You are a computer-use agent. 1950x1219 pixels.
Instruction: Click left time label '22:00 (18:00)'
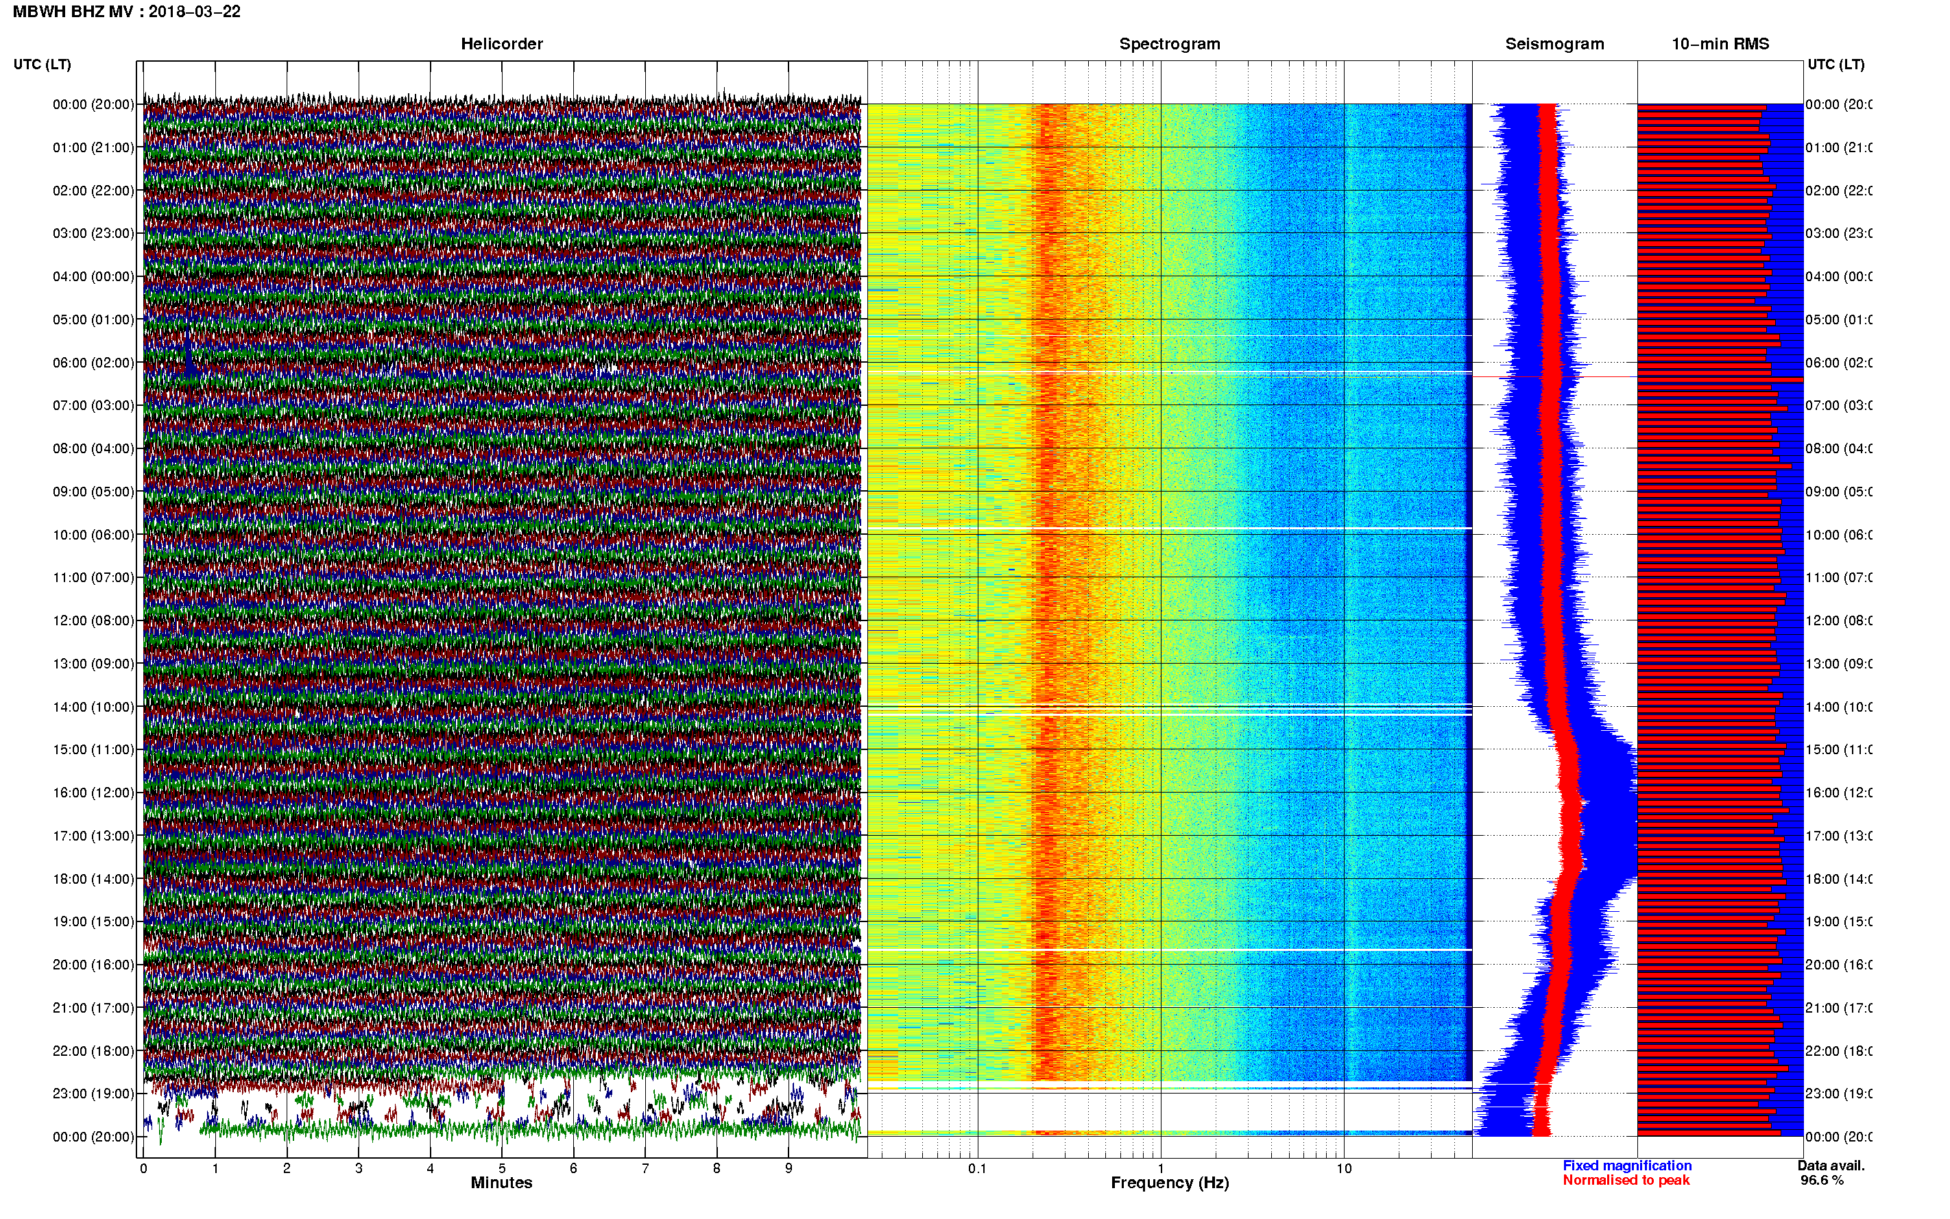pos(93,1050)
